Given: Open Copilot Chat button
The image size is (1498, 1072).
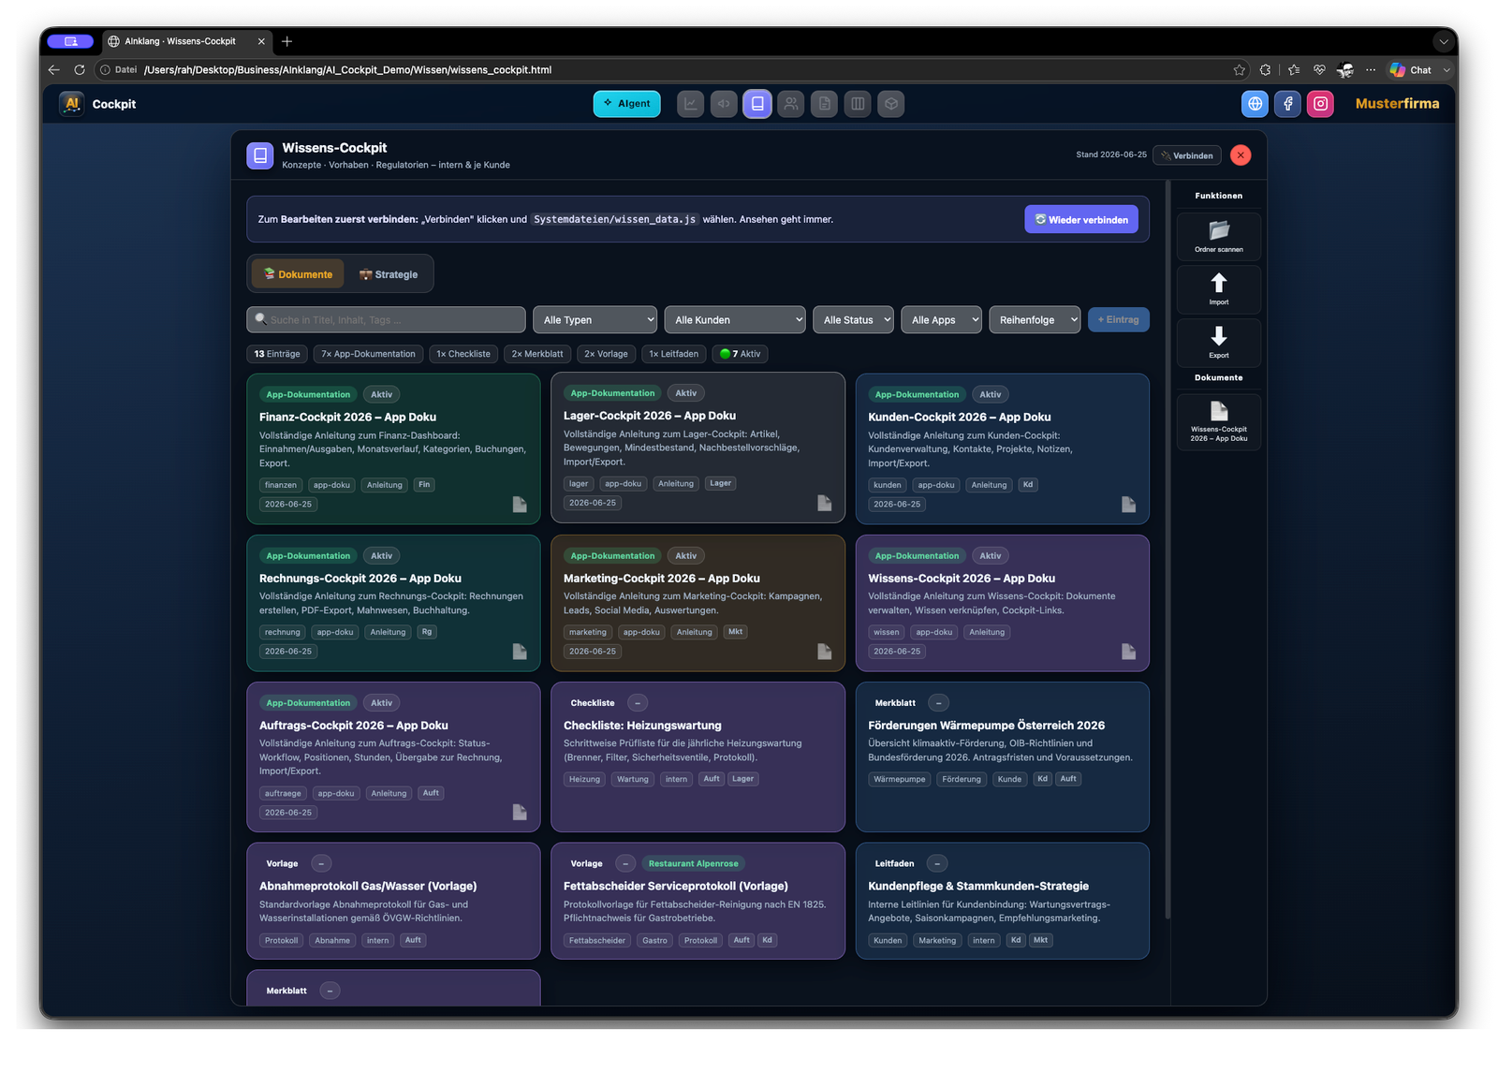Looking at the screenshot, I should point(1411,70).
